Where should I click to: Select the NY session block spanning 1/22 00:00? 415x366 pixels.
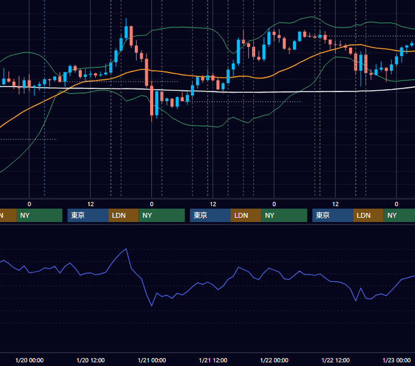tap(284, 215)
